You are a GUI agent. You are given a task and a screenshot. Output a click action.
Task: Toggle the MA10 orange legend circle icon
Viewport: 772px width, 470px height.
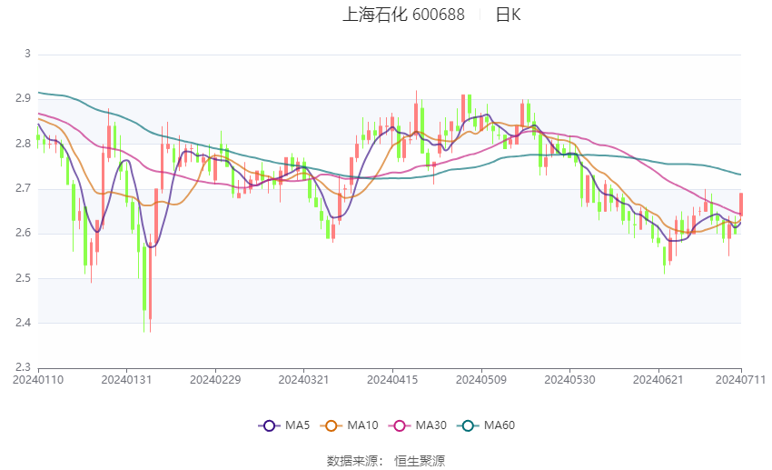point(331,425)
